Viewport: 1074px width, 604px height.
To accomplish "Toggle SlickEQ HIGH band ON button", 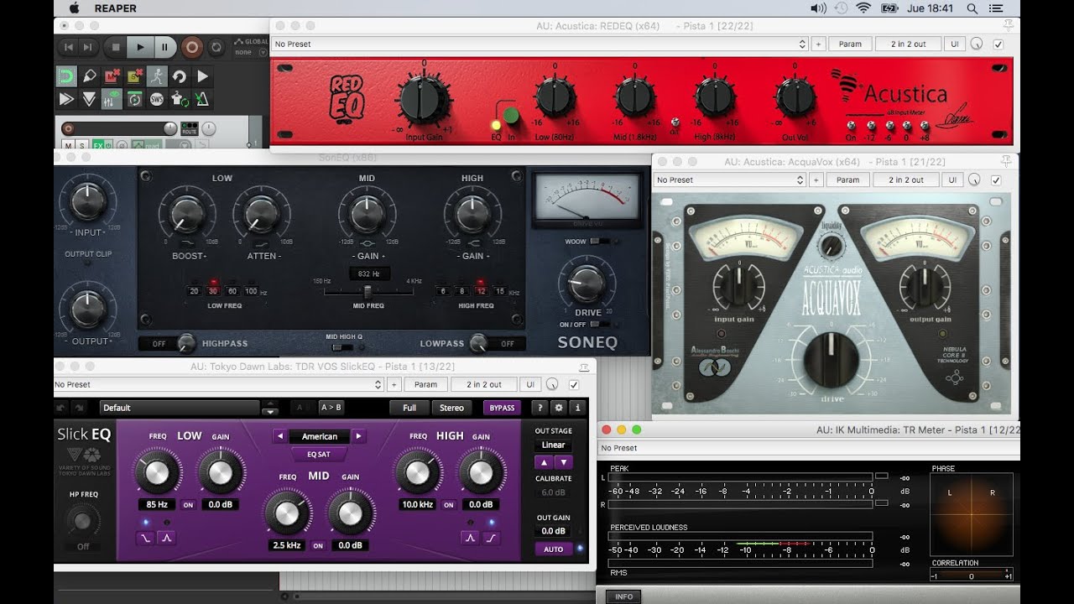I will (x=449, y=505).
